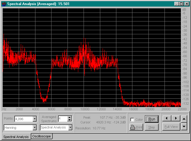
Task: Switch to the Oscilloscope tab
Action: (42, 136)
